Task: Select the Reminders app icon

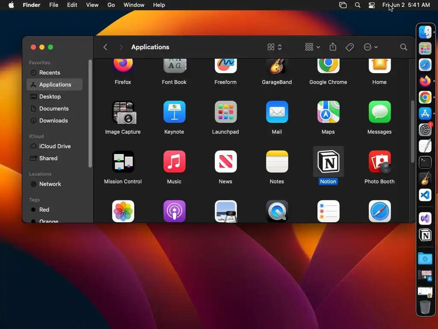Action: (328, 211)
